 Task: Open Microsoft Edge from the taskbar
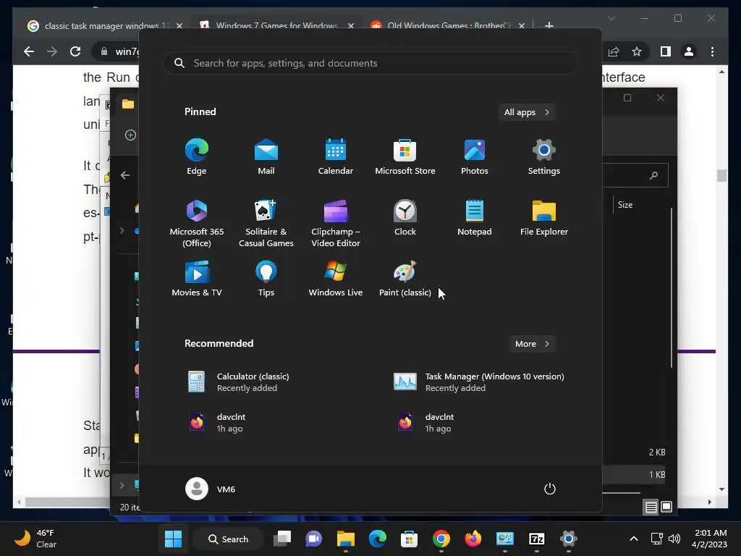tap(377, 539)
